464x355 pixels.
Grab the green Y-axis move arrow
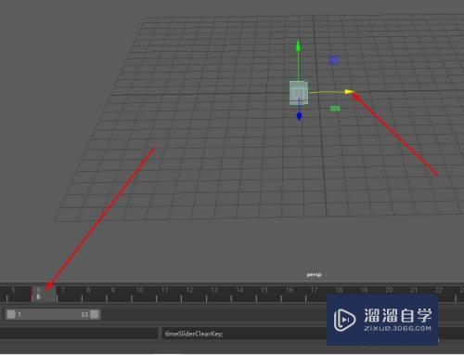click(x=298, y=46)
